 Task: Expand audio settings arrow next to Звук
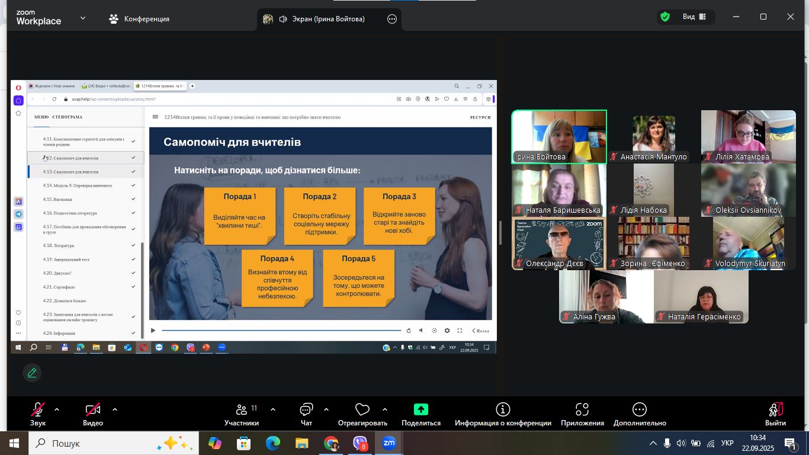click(57, 409)
